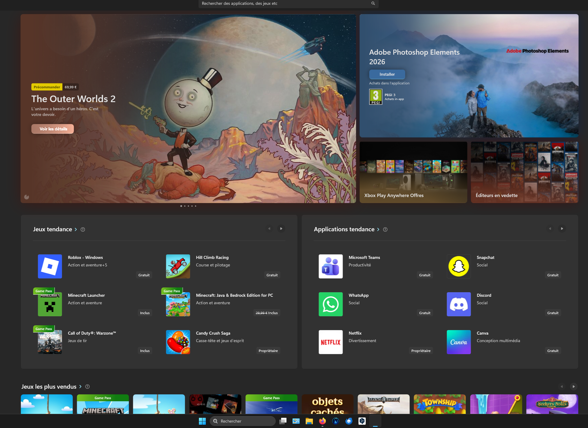Viewport: 588px width, 428px height.
Task: Click the yellow Précommander badge
Action: (x=47, y=87)
